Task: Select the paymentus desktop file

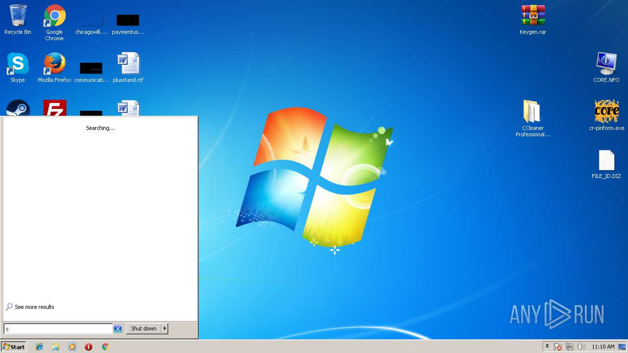Action: click(128, 23)
